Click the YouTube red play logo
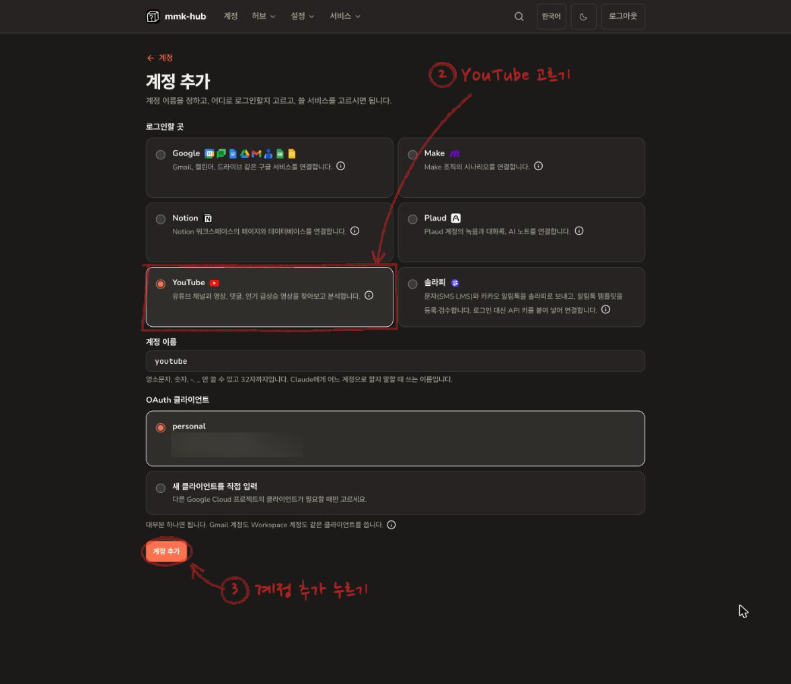Screen dimensions: 791x684 pos(214,283)
